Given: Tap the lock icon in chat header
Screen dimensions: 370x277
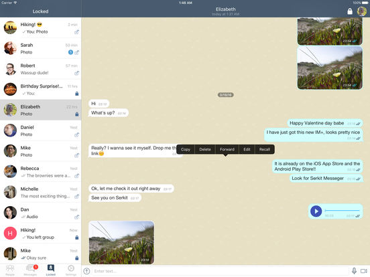Looking at the screenshot, I should (x=350, y=11).
